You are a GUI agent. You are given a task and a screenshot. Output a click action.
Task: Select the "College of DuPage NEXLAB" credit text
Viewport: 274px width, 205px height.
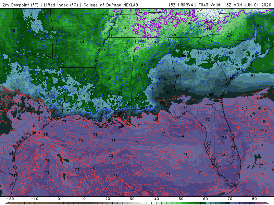(111, 5)
